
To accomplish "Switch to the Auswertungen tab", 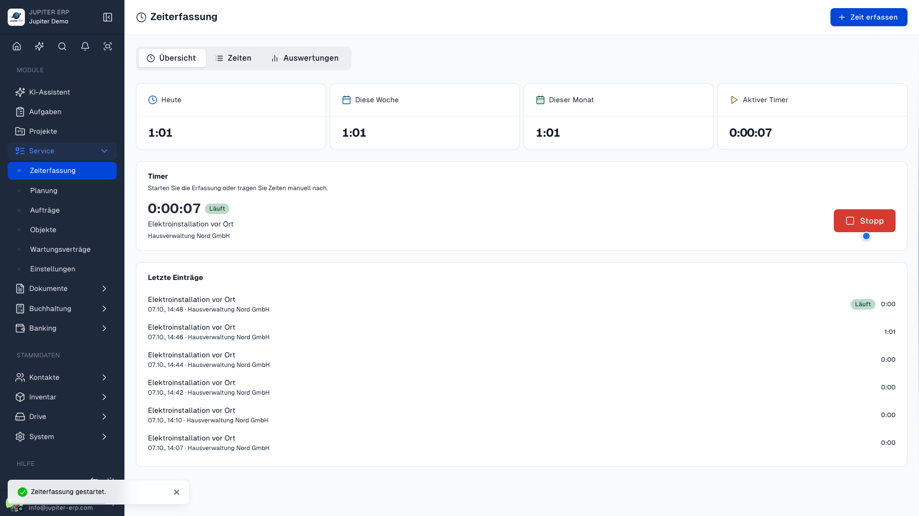I will [305, 58].
